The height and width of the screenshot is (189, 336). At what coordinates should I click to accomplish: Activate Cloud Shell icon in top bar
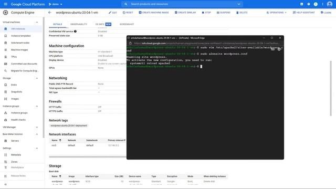click(x=301, y=4)
